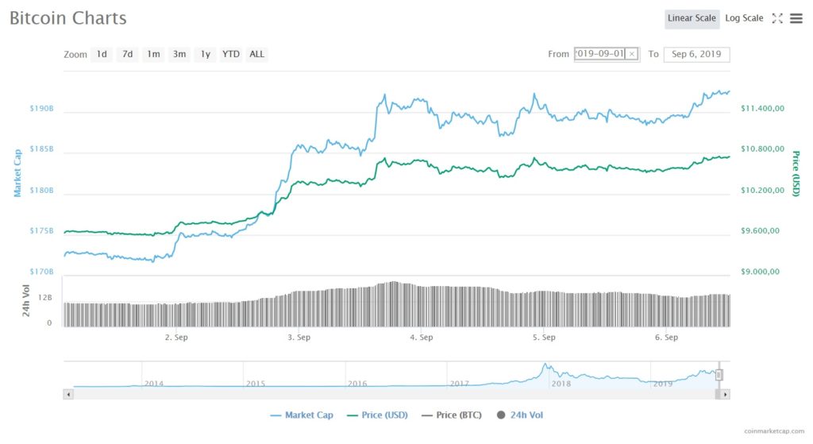Enter fullscreen chart view
Viewport: 813px width, 444px height.
tap(777, 18)
